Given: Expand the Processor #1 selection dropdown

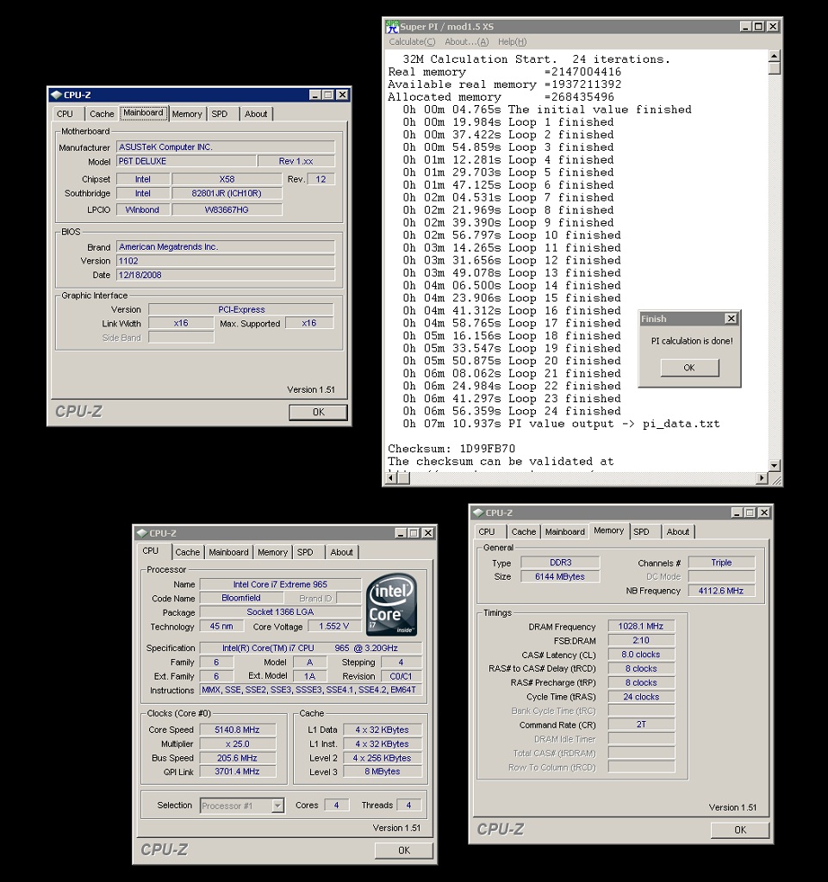Looking at the screenshot, I should pyautogui.click(x=278, y=805).
